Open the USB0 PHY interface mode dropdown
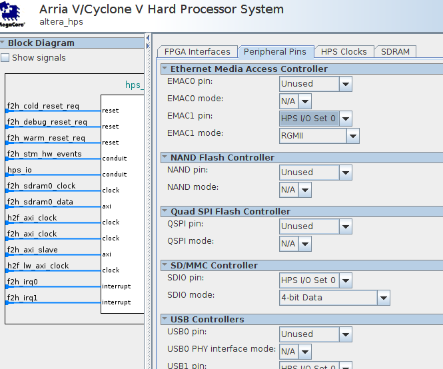Screen dimensions: 443x369 click(295, 352)
